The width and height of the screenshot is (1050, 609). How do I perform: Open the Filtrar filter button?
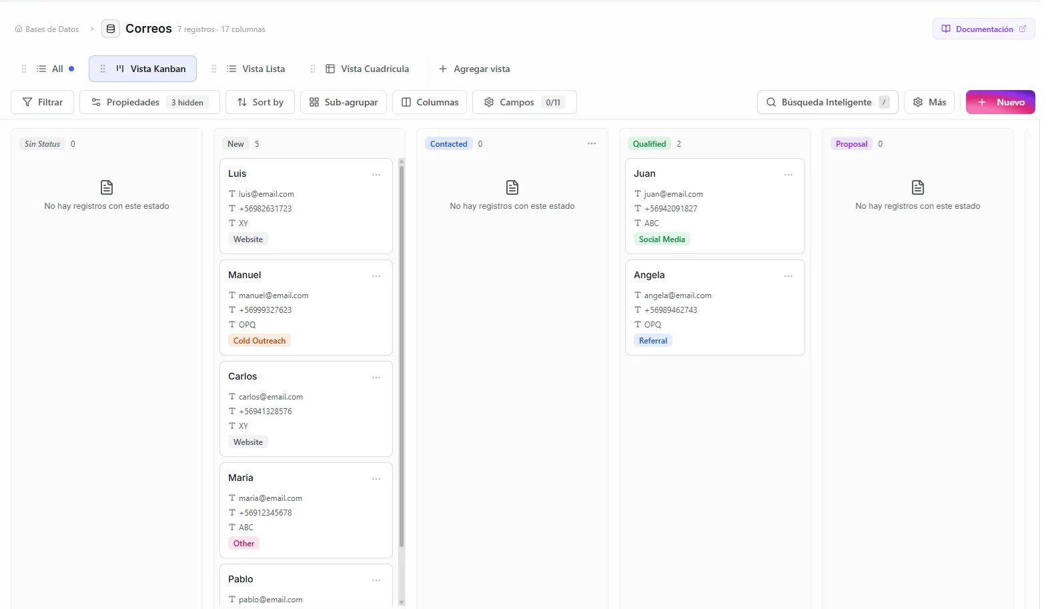pos(43,102)
